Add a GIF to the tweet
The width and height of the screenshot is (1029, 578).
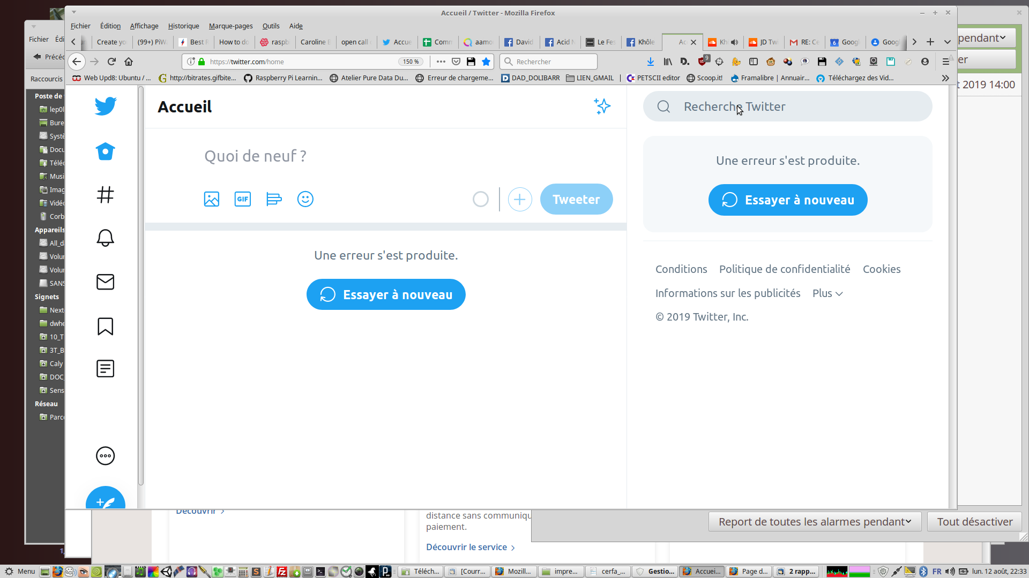click(243, 199)
